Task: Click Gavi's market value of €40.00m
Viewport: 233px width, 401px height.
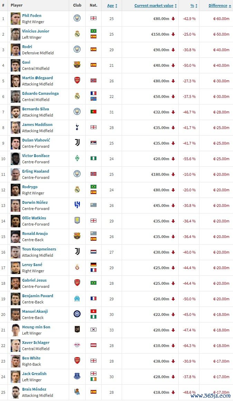Action: 161,65
